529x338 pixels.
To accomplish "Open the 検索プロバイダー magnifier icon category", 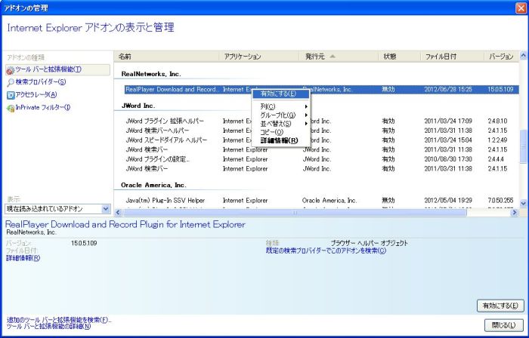I will click(11, 82).
